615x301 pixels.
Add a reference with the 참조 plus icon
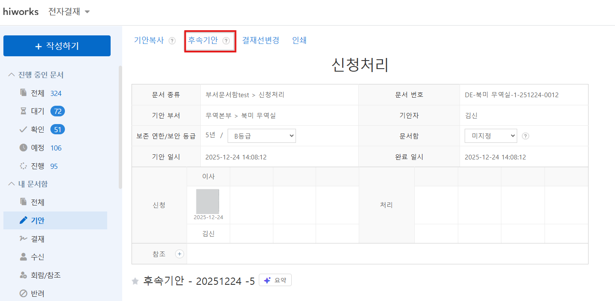179,254
